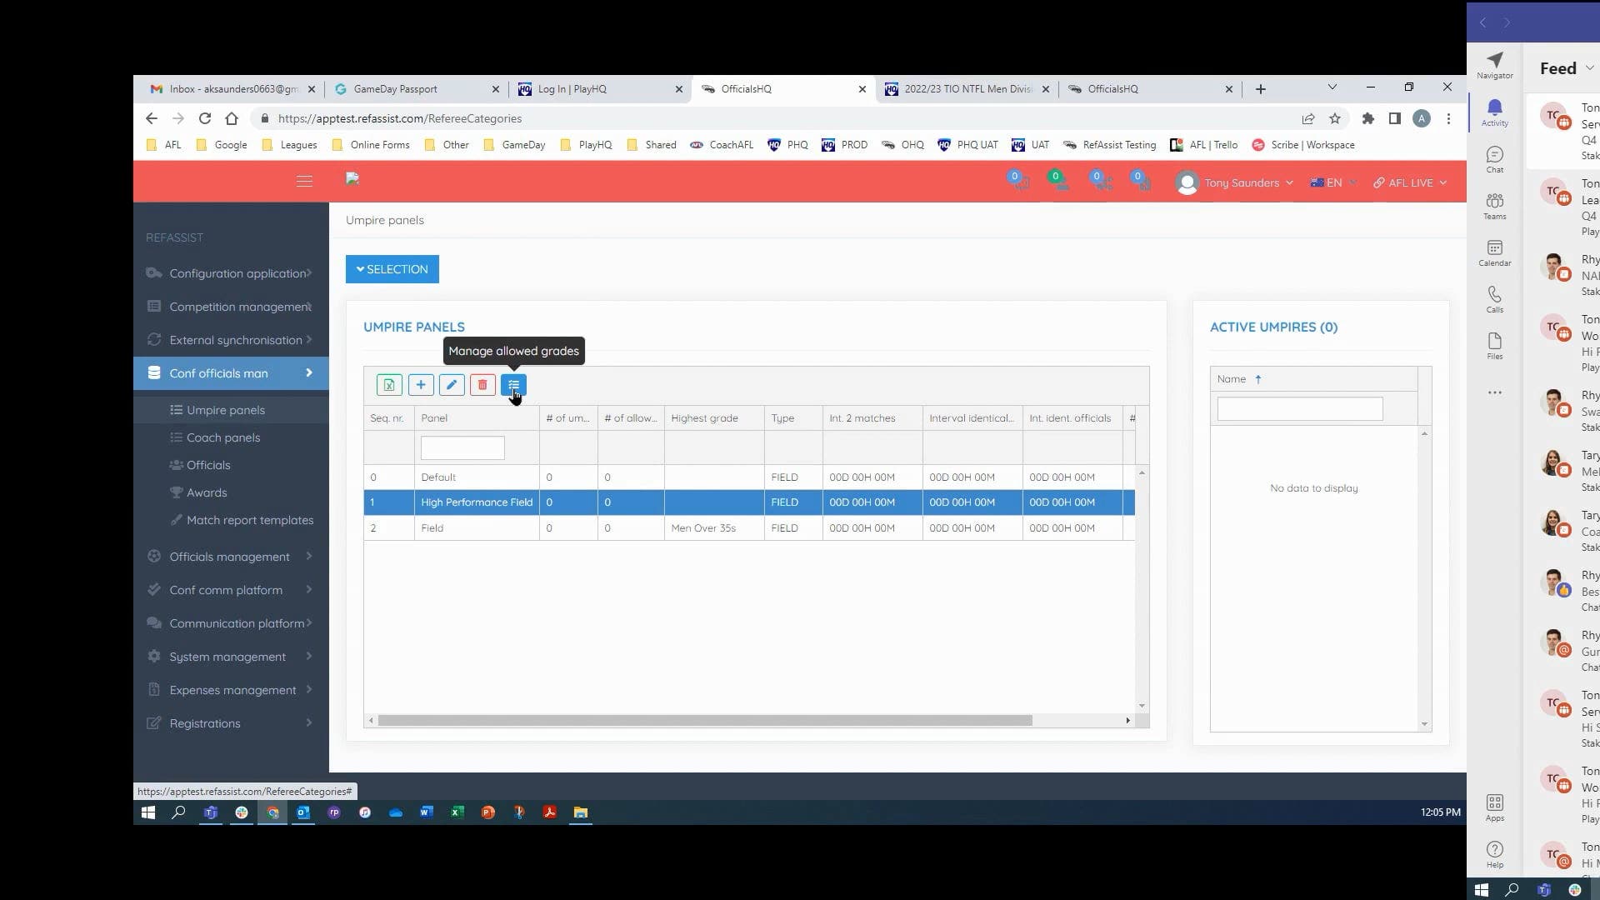Open the AFL LIVE environment switcher
Screen dimensions: 1600x900
[1410, 182]
